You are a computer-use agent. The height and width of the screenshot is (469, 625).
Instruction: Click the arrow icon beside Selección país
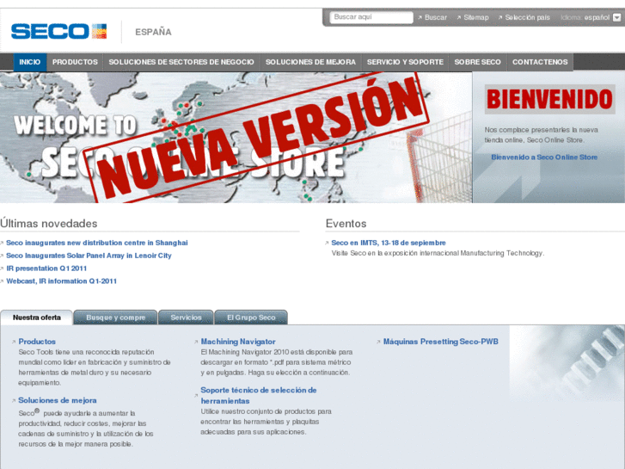pos(500,17)
